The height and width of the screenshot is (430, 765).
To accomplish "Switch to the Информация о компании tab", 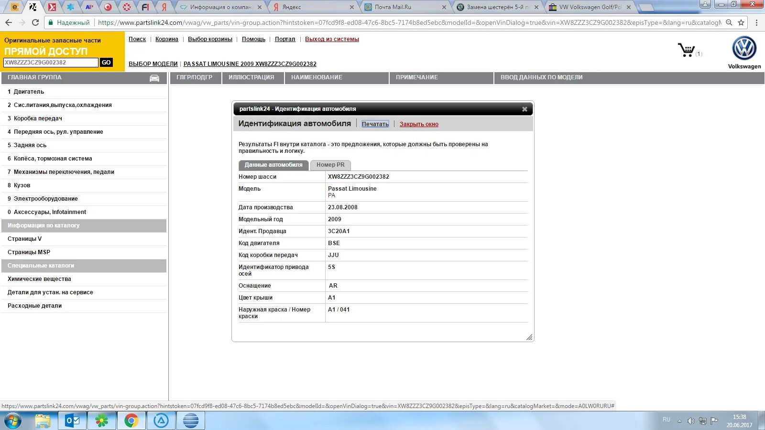I will tap(220, 7).
